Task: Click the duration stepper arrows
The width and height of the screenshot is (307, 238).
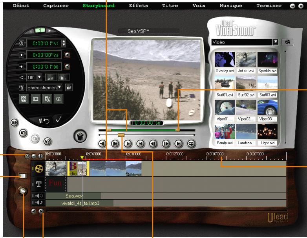Action: click(64, 43)
